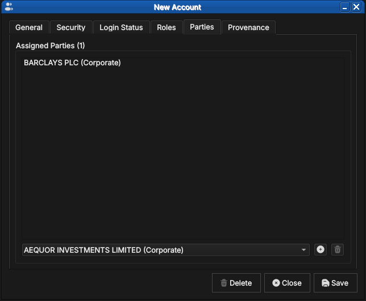Viewport: 366px width, 301px height.
Task: Click the add party plus icon
Action: click(321, 250)
